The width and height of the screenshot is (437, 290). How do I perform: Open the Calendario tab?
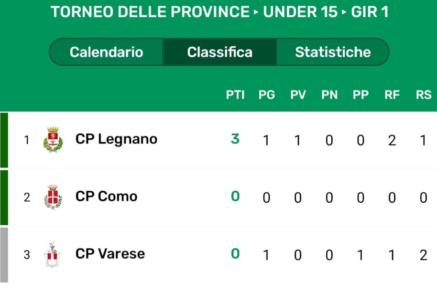(x=106, y=52)
